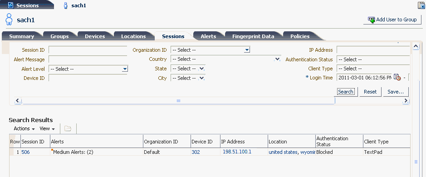The image size is (426, 177).
Task: Click the sach1 user icon in top tab
Action: click(65, 5)
